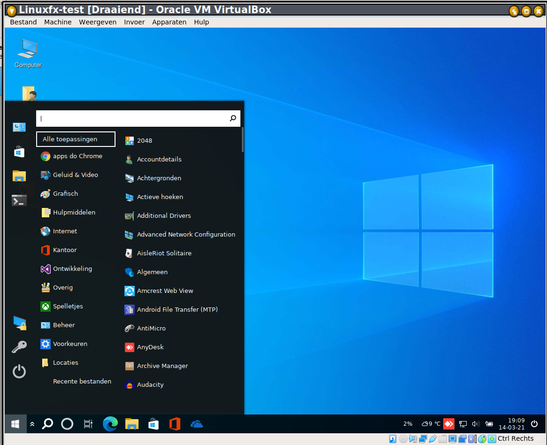547x445 pixels.
Task: Open system settings icon in menu sidebar
Action: 19,127
